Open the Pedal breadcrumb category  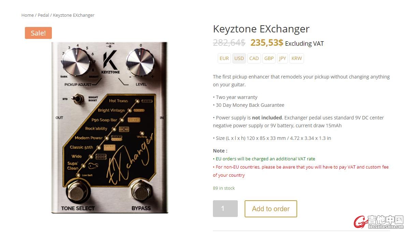tap(43, 15)
